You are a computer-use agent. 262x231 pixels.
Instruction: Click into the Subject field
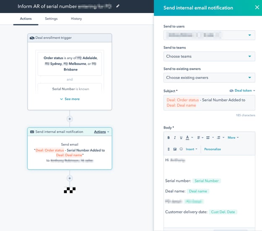pos(209,103)
